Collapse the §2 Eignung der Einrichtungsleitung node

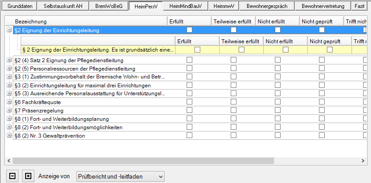pyautogui.click(x=9, y=30)
